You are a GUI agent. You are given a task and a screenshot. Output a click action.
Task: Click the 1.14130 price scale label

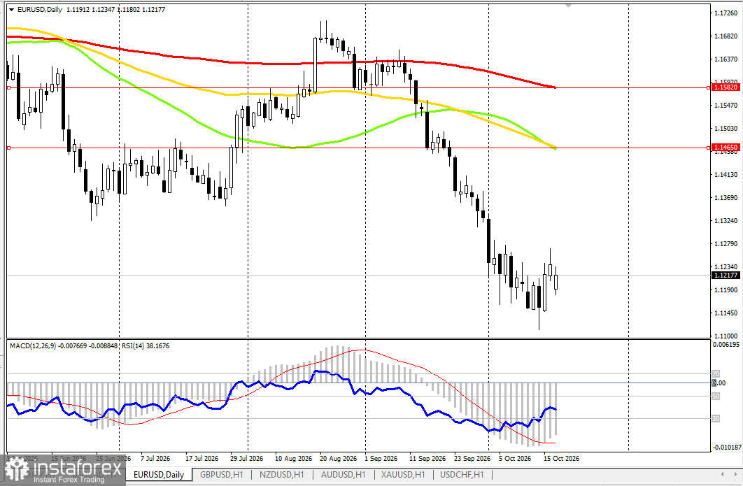click(726, 175)
